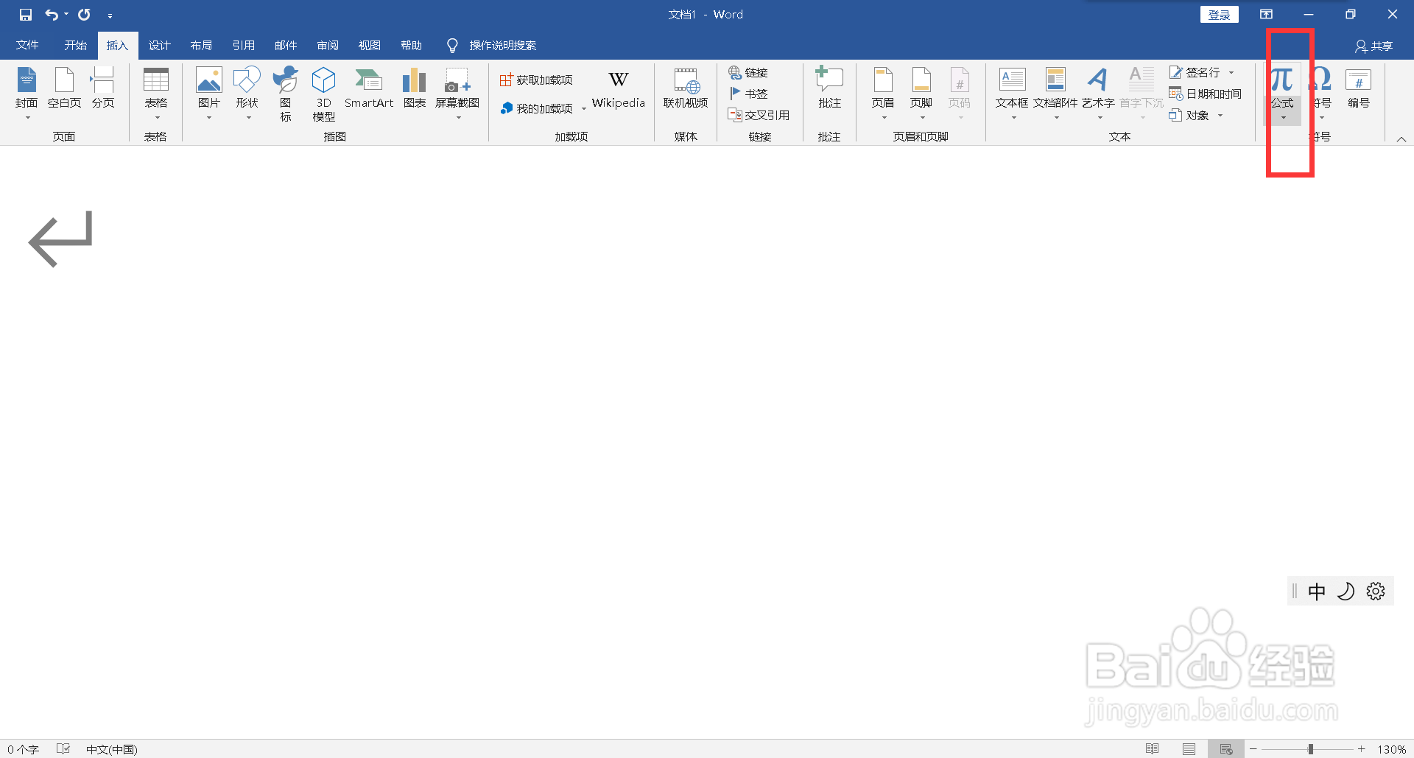The image size is (1414, 758).
Task: Insert online video (联机视频)
Action: [686, 88]
